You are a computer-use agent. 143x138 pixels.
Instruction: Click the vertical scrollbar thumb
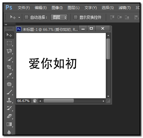pos(108,49)
